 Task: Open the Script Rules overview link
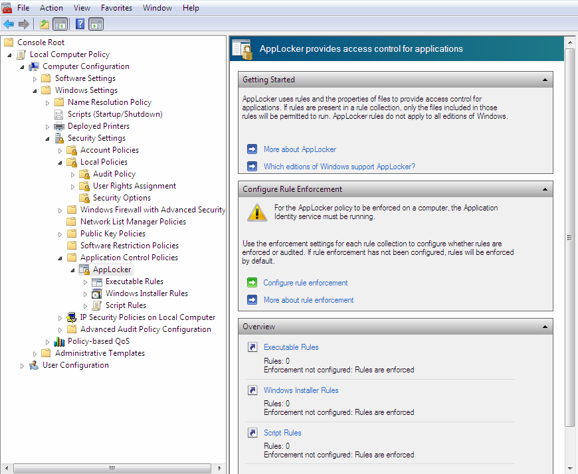tap(282, 432)
